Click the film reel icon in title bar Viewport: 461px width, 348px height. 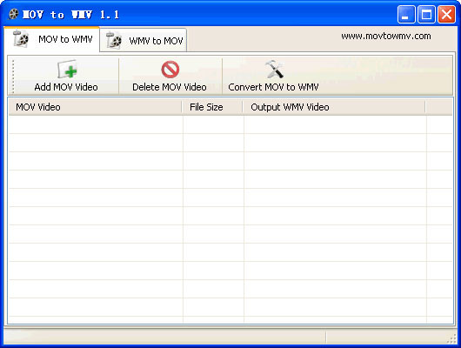14,14
